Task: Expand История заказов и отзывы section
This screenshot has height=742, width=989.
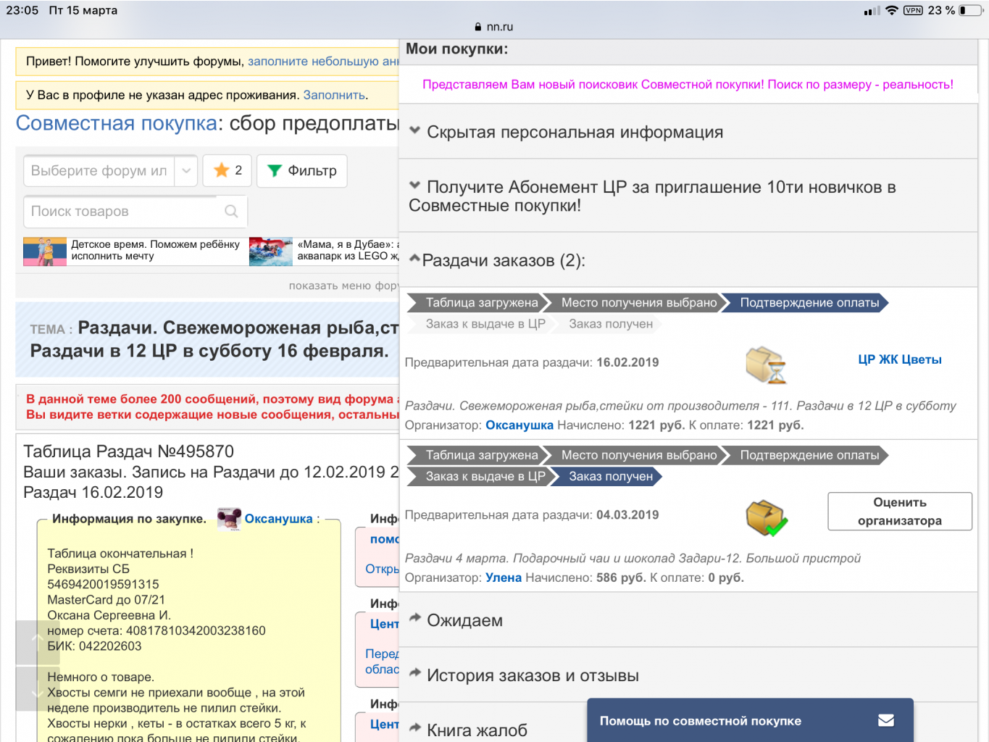Action: 688,675
